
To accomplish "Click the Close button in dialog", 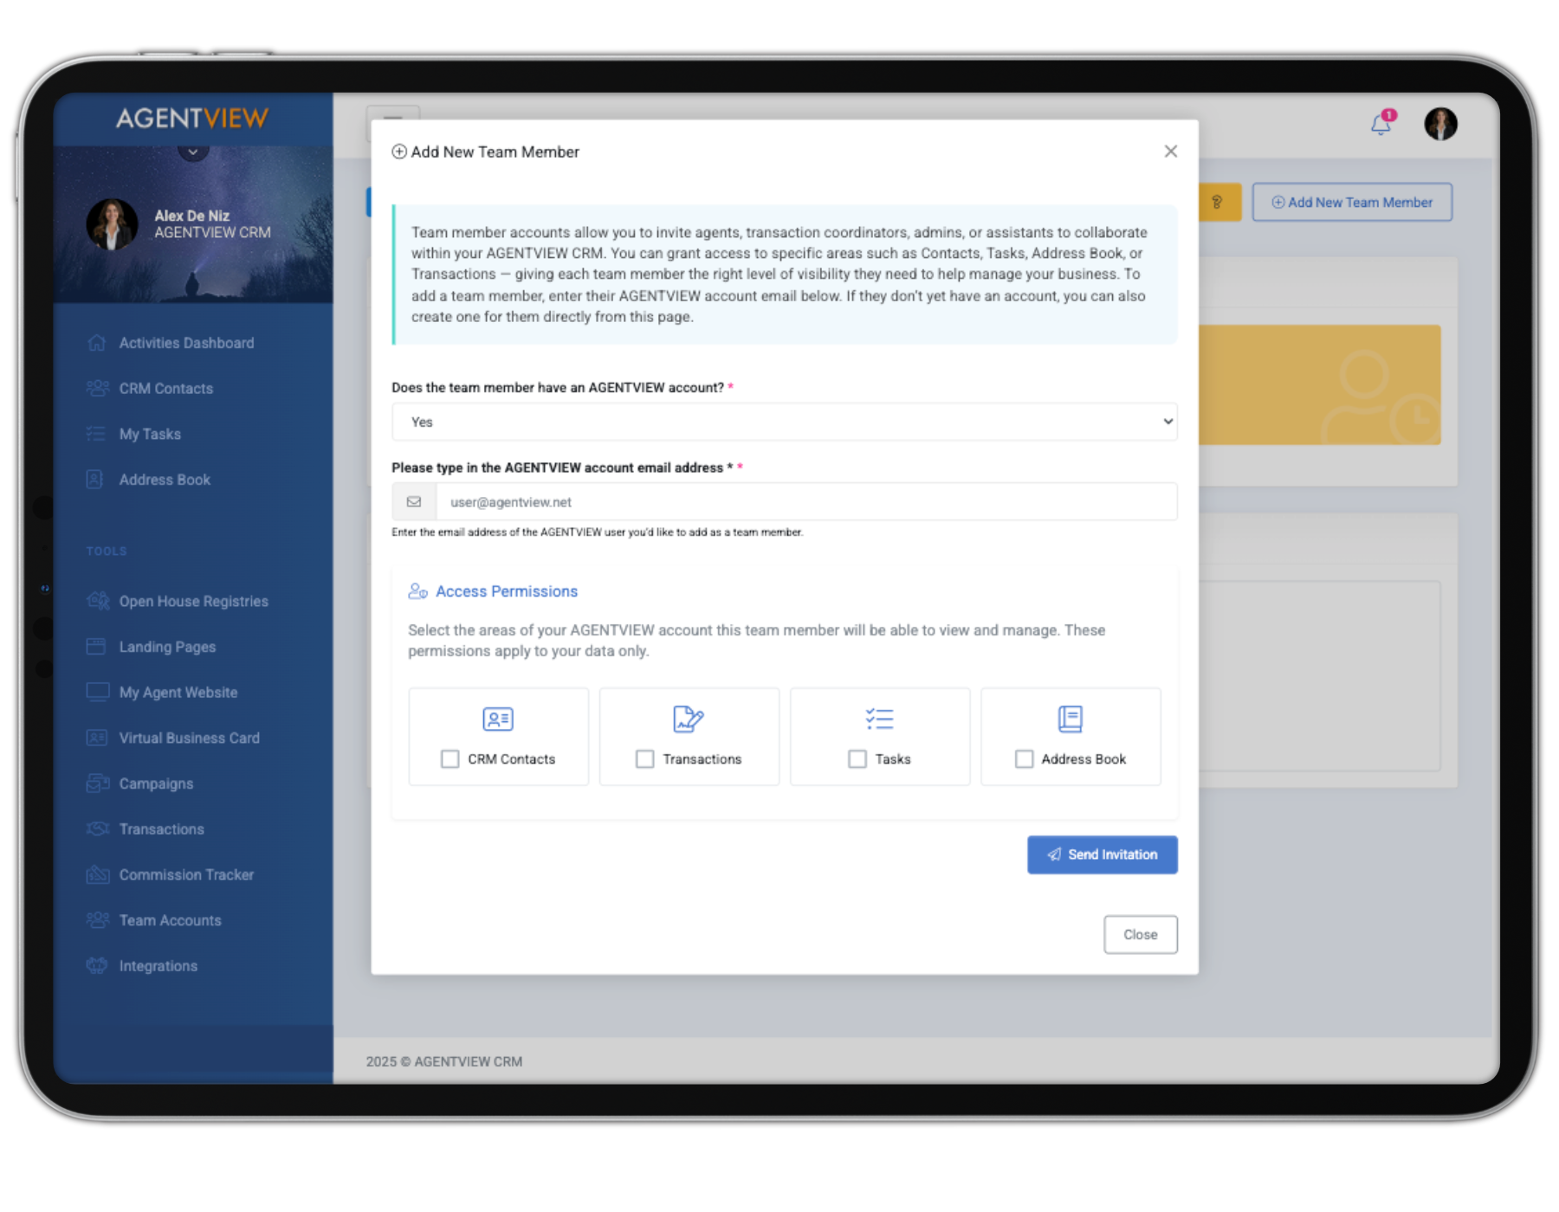I will click(x=1140, y=935).
